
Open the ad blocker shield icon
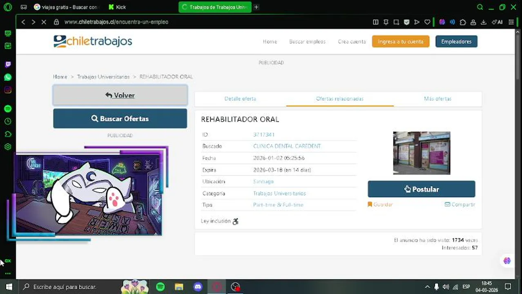(406, 22)
